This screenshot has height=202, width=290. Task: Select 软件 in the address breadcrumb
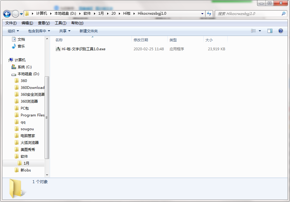click(x=87, y=13)
